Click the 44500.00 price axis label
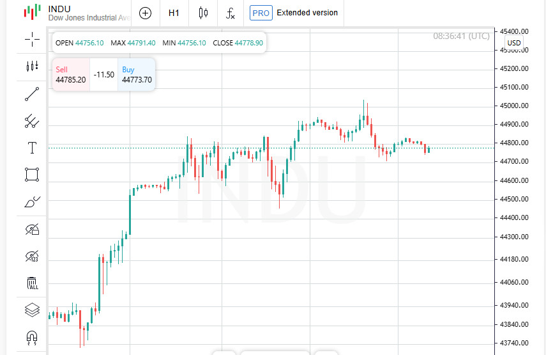546x355 pixels. (514, 199)
